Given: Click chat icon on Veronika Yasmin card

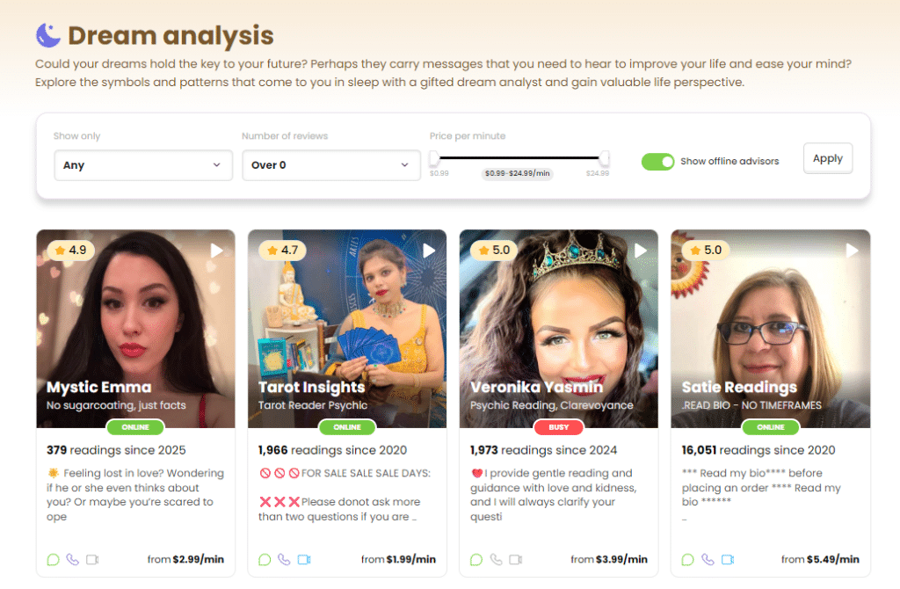Looking at the screenshot, I should (476, 559).
